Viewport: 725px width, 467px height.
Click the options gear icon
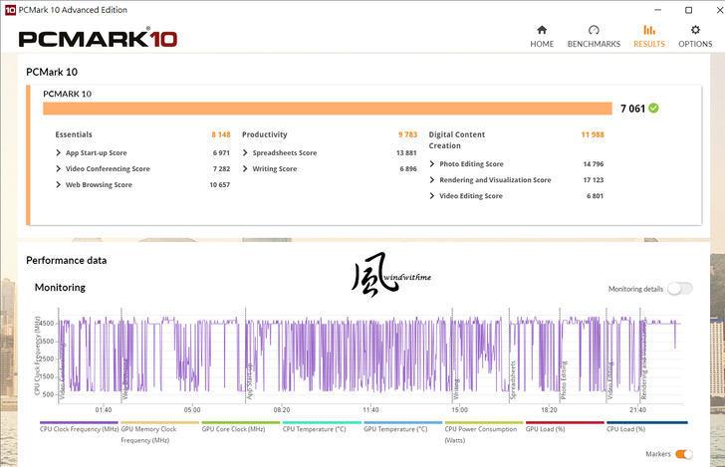tap(695, 30)
